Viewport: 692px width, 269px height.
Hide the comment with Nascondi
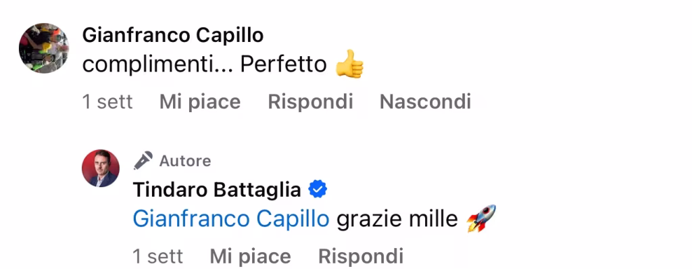pos(426,102)
